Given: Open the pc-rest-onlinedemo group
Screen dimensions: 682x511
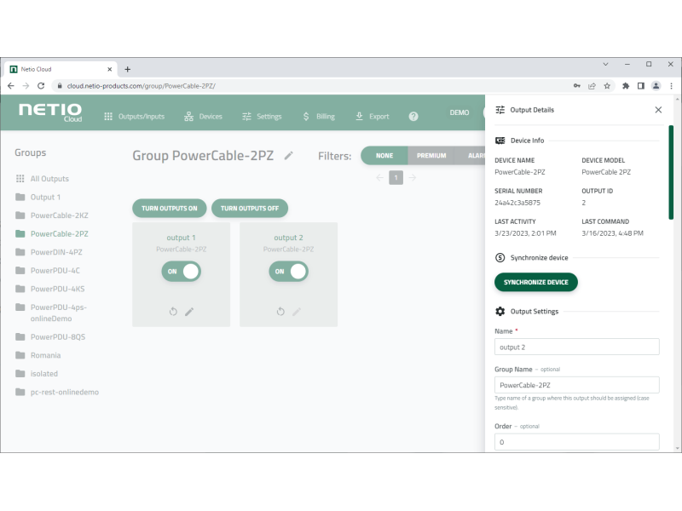Looking at the screenshot, I should click(57, 392).
